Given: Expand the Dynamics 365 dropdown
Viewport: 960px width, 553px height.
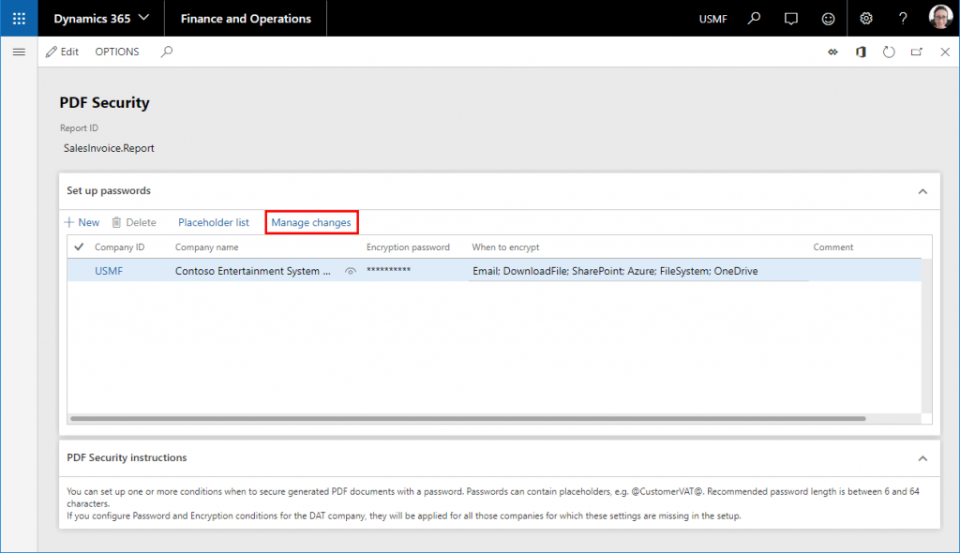Looking at the screenshot, I should [x=101, y=19].
